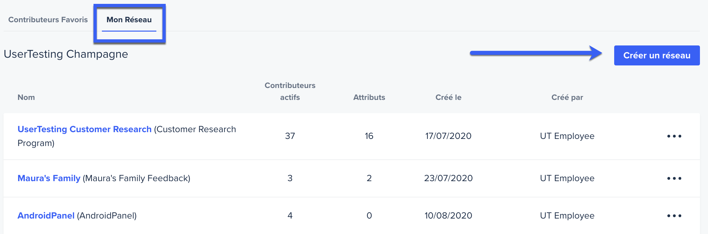Click the Nom column header
Viewport: 708px width, 234px height.
pyautogui.click(x=26, y=97)
